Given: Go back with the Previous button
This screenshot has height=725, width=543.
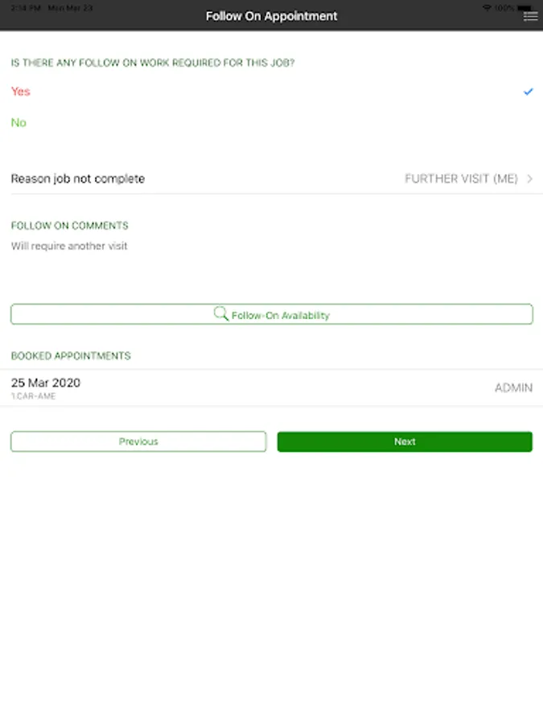Looking at the screenshot, I should 138,441.
